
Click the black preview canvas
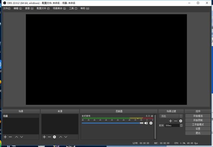click(106, 60)
